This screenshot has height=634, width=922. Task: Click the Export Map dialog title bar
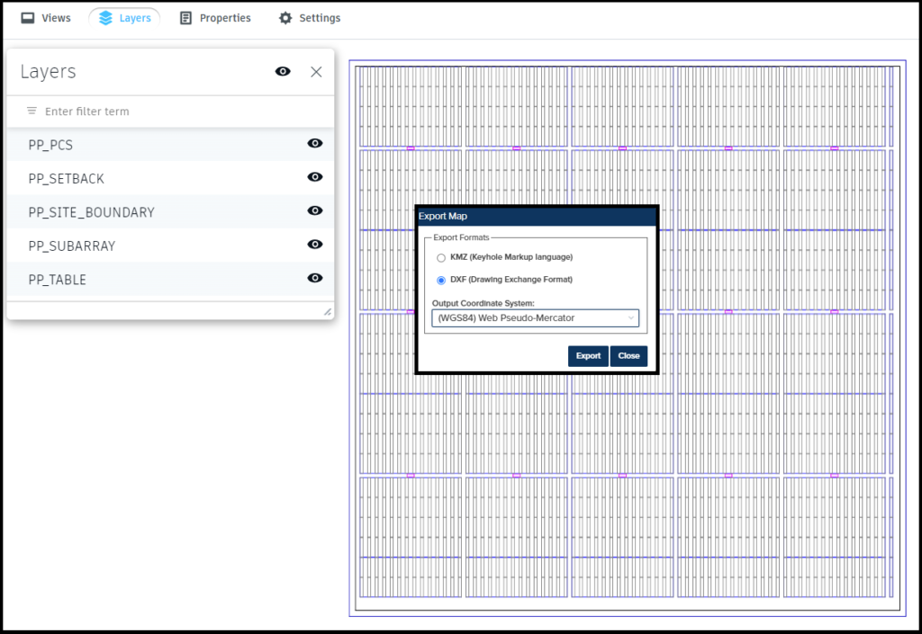pyautogui.click(x=537, y=216)
